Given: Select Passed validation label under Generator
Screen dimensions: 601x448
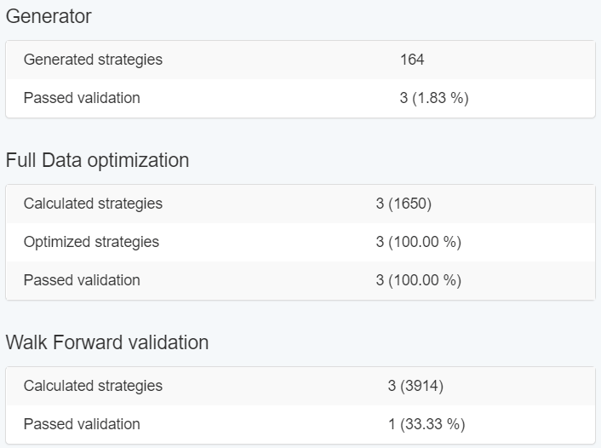Looking at the screenshot, I should point(82,98).
